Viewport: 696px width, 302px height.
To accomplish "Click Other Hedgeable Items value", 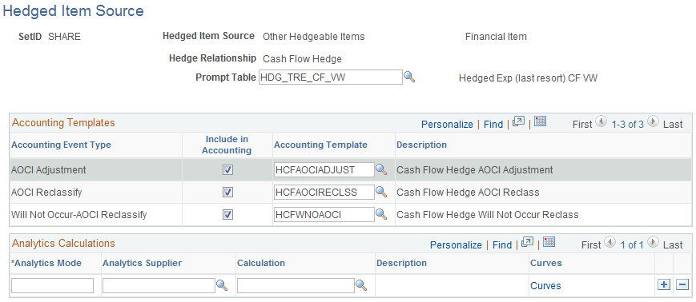I will tap(314, 37).
